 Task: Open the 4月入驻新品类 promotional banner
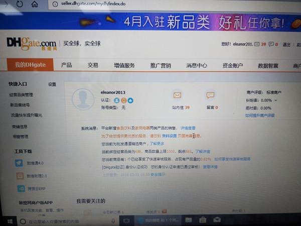pyautogui.click(x=150, y=22)
